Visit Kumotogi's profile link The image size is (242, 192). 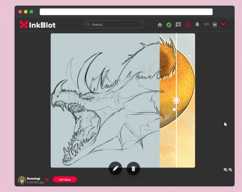click(x=33, y=178)
